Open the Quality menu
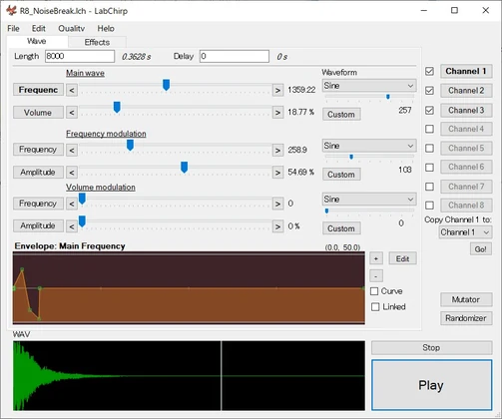The image size is (502, 419). 72,29
